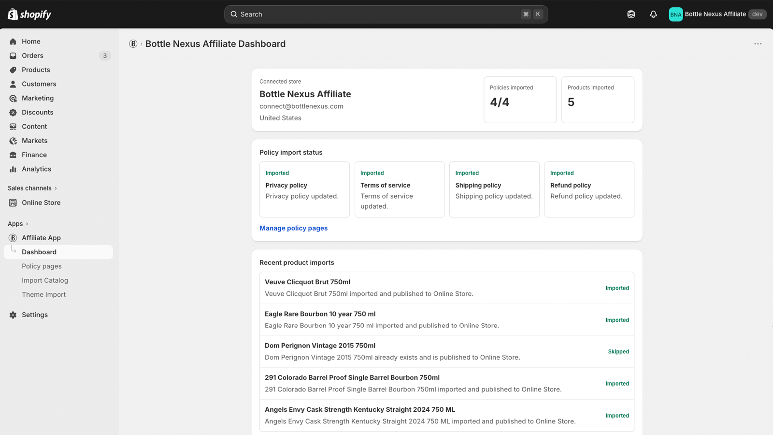
Task: Click the Marketing target icon
Action: [x=13, y=98]
